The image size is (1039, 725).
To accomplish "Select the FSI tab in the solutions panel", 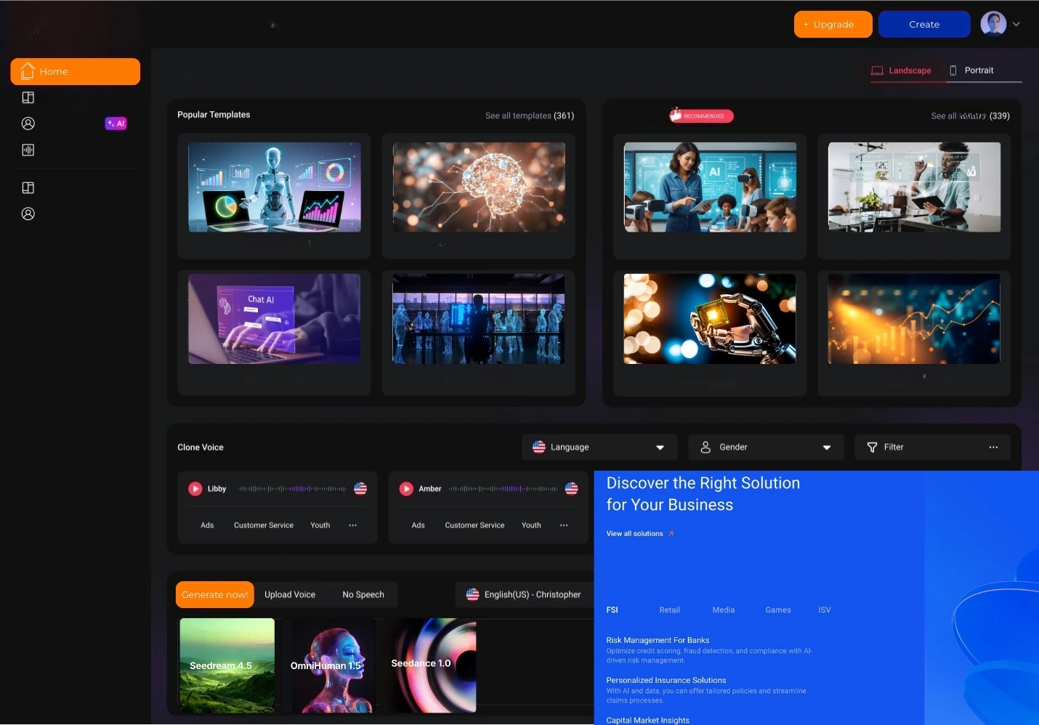I will pos(612,610).
